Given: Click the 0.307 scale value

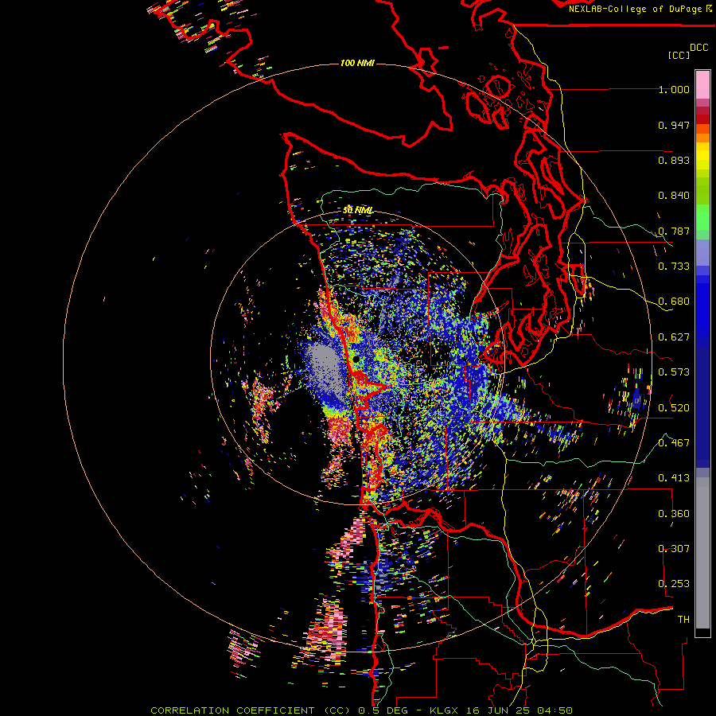Looking at the screenshot, I should [674, 549].
